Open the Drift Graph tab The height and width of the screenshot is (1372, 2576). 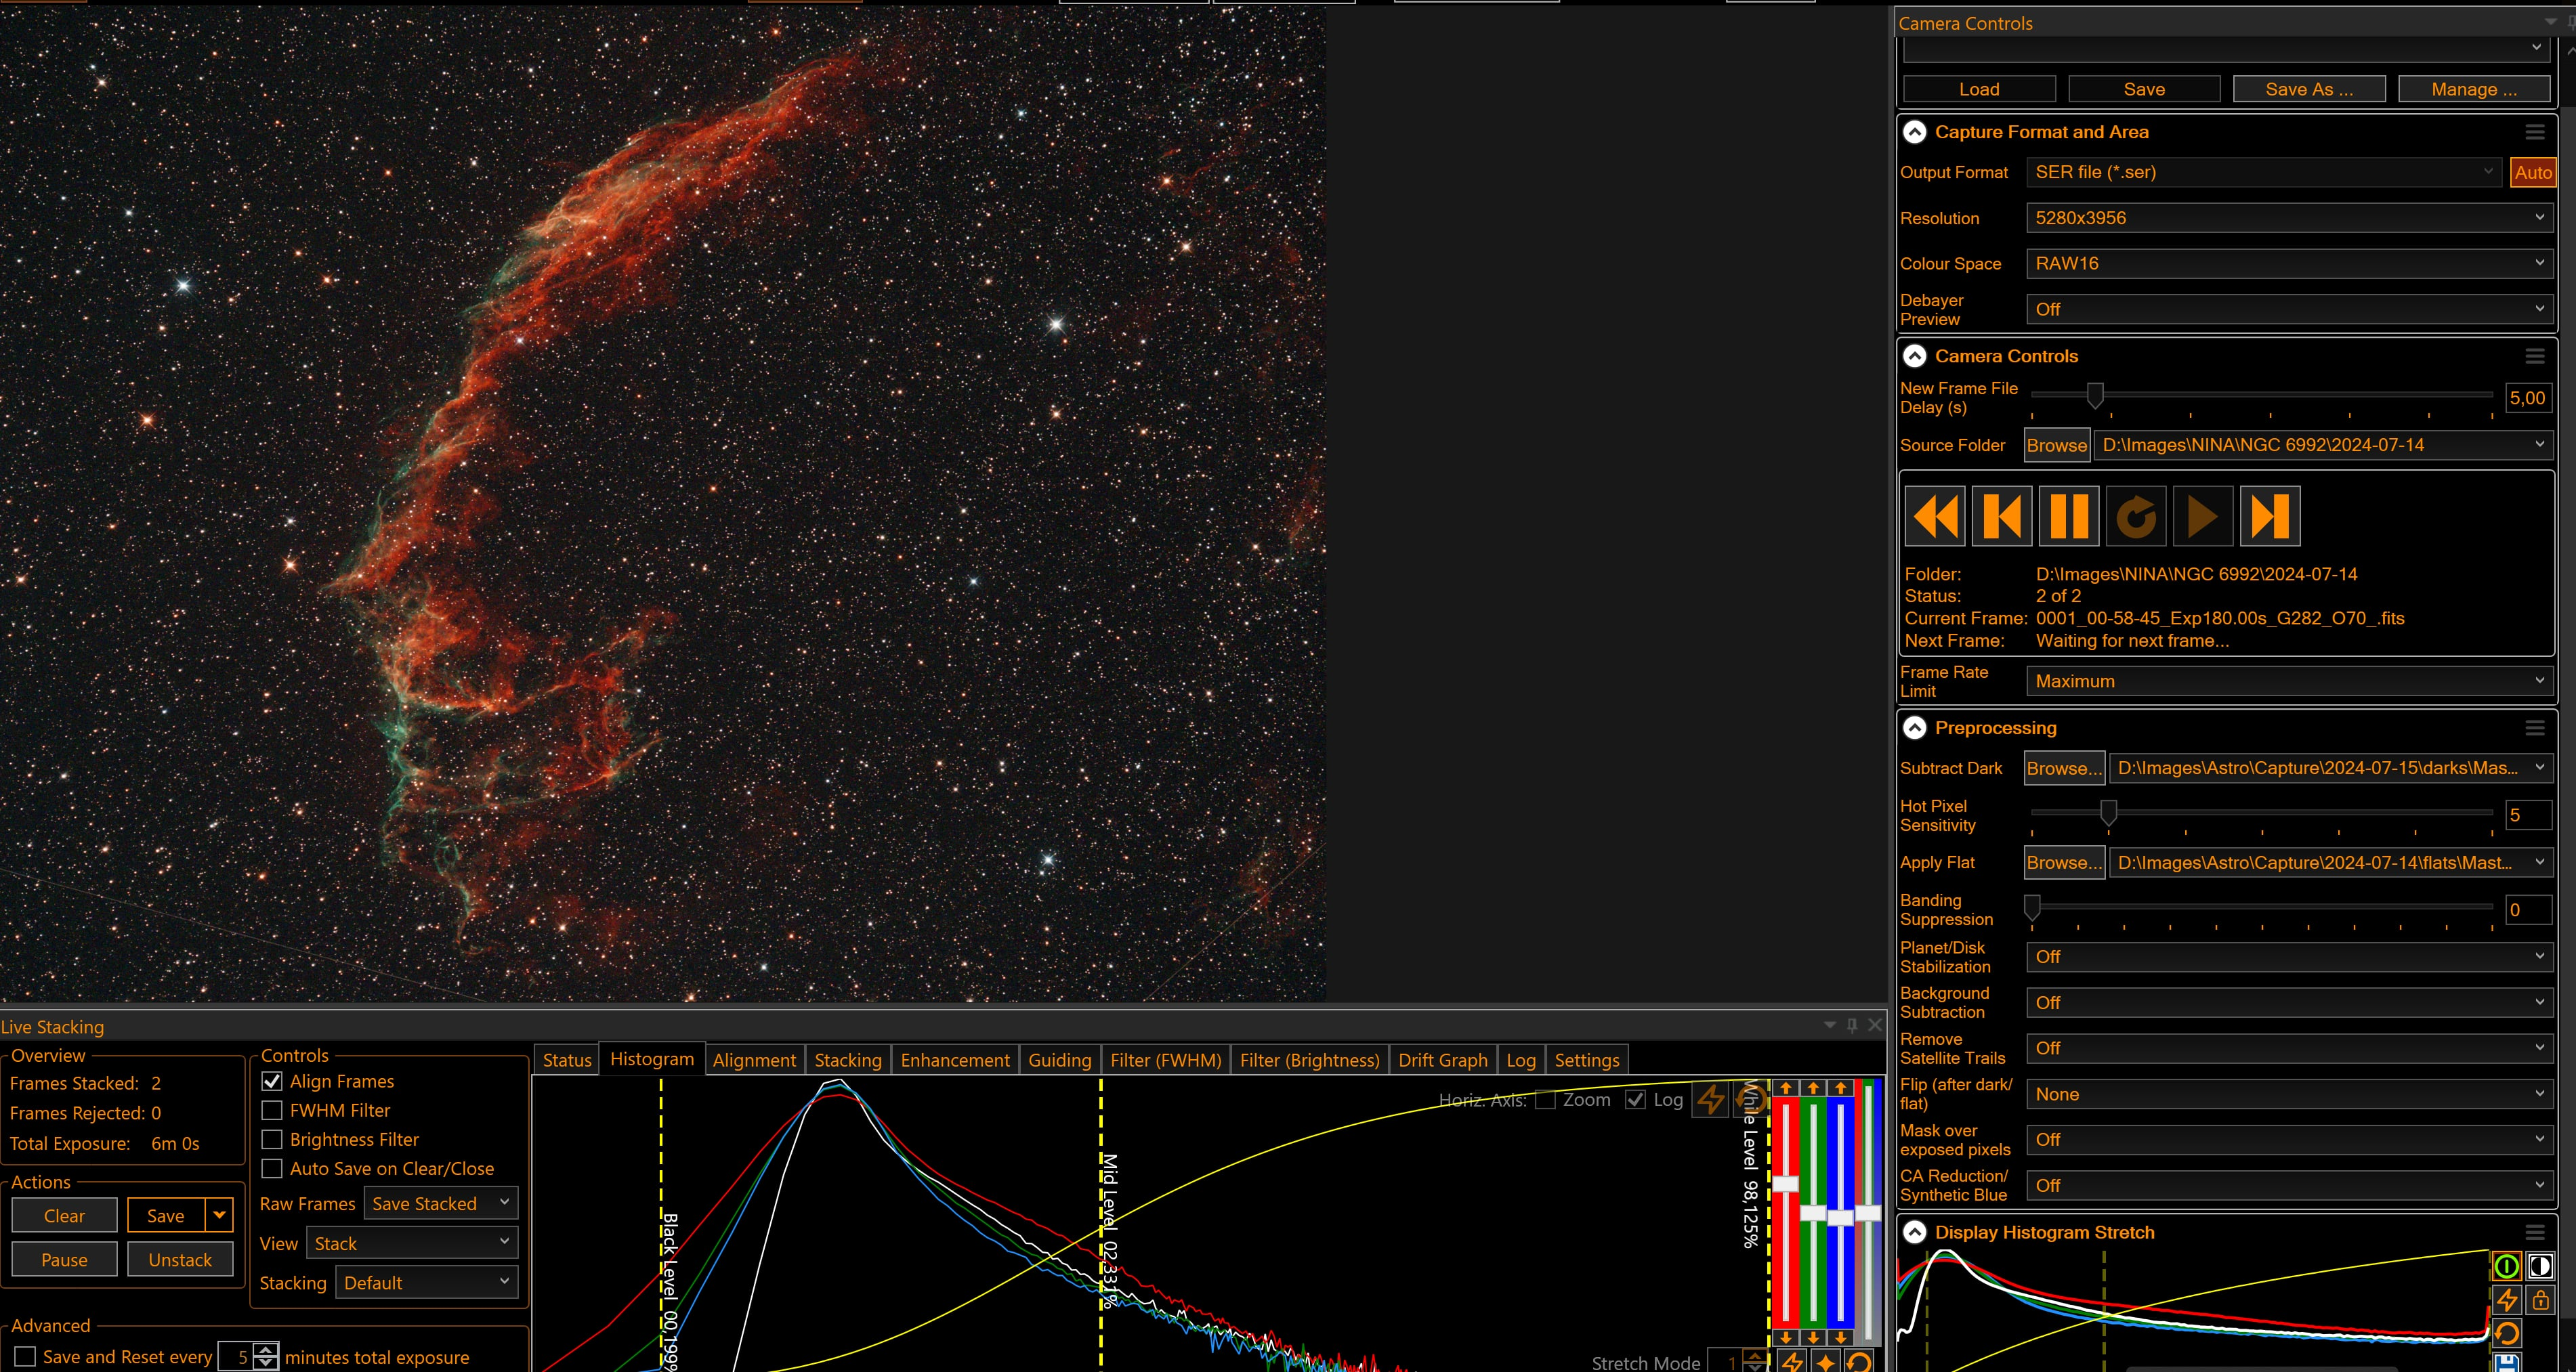(1442, 1060)
